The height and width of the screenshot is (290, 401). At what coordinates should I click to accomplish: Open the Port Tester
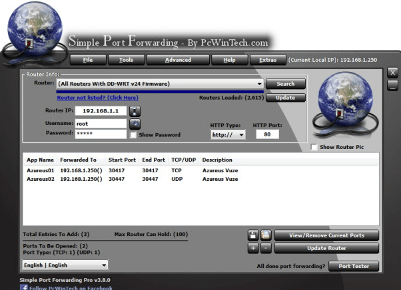[354, 266]
